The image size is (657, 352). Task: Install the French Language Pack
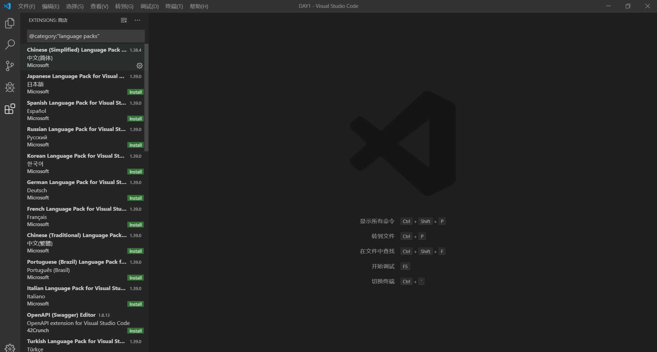click(x=136, y=225)
